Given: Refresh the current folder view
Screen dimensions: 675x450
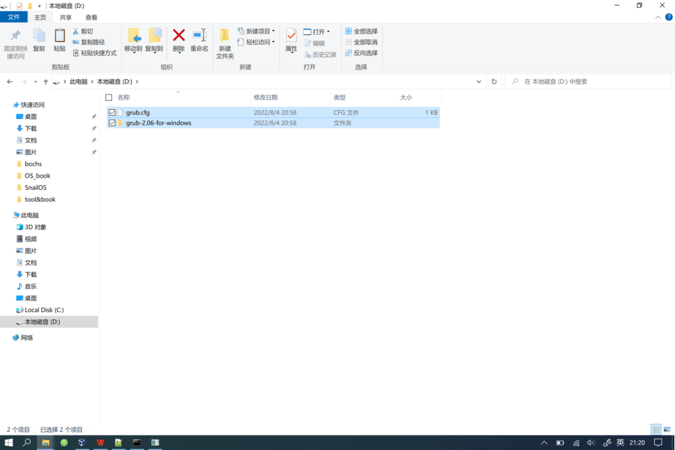Looking at the screenshot, I should click(494, 81).
